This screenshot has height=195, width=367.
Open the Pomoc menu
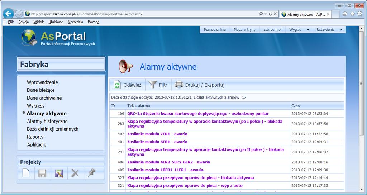point(94,22)
